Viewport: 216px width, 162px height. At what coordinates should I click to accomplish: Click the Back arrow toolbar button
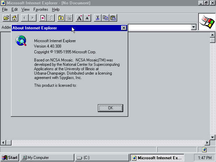point(25,18)
